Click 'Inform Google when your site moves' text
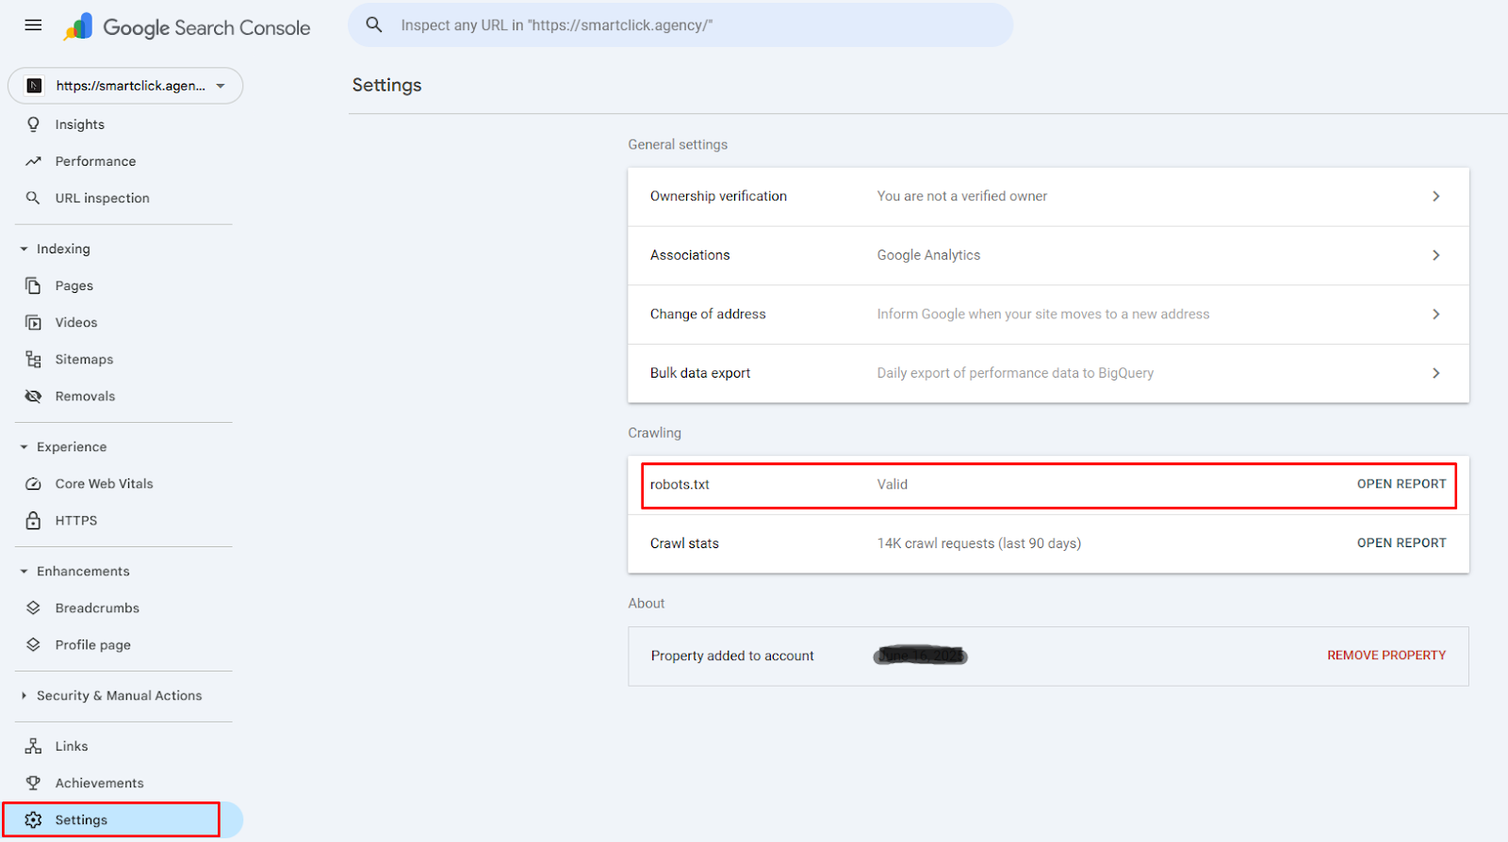1508x842 pixels. (1043, 314)
